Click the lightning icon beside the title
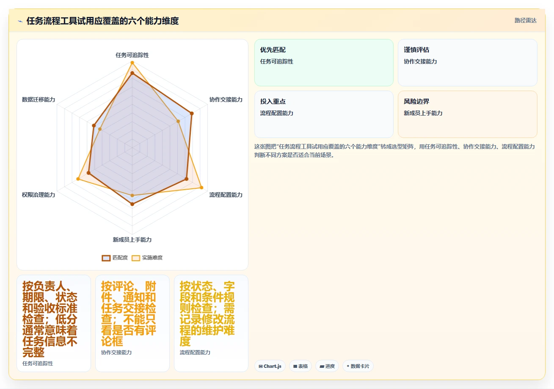Image resolution: width=554 pixels, height=389 pixels. point(20,21)
